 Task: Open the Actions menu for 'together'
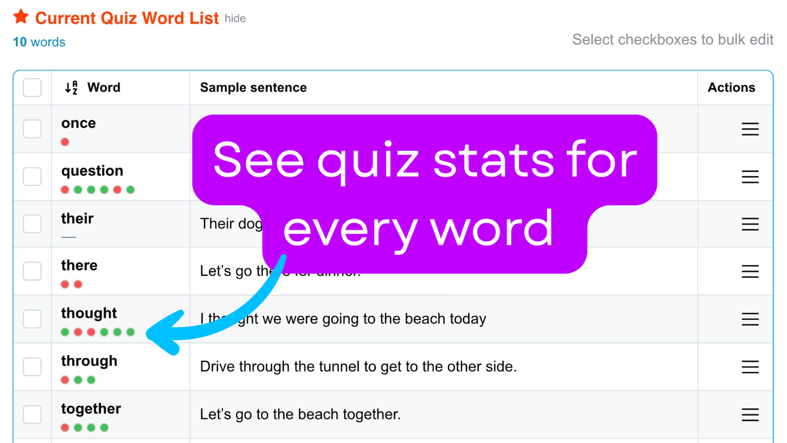pyautogui.click(x=750, y=414)
